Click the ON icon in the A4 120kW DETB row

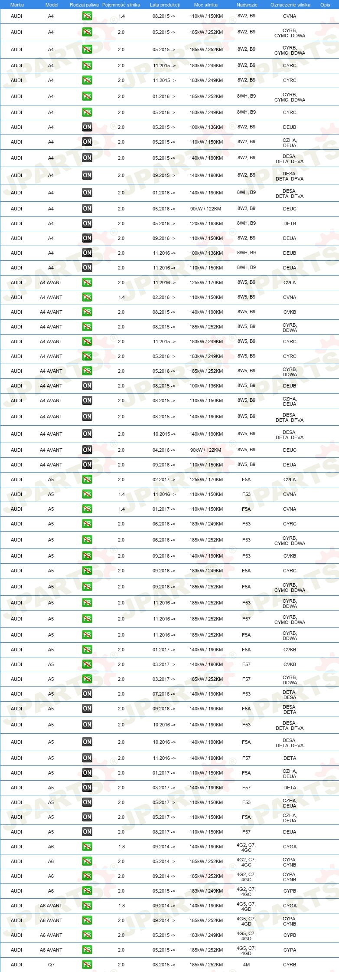pyautogui.click(x=87, y=223)
